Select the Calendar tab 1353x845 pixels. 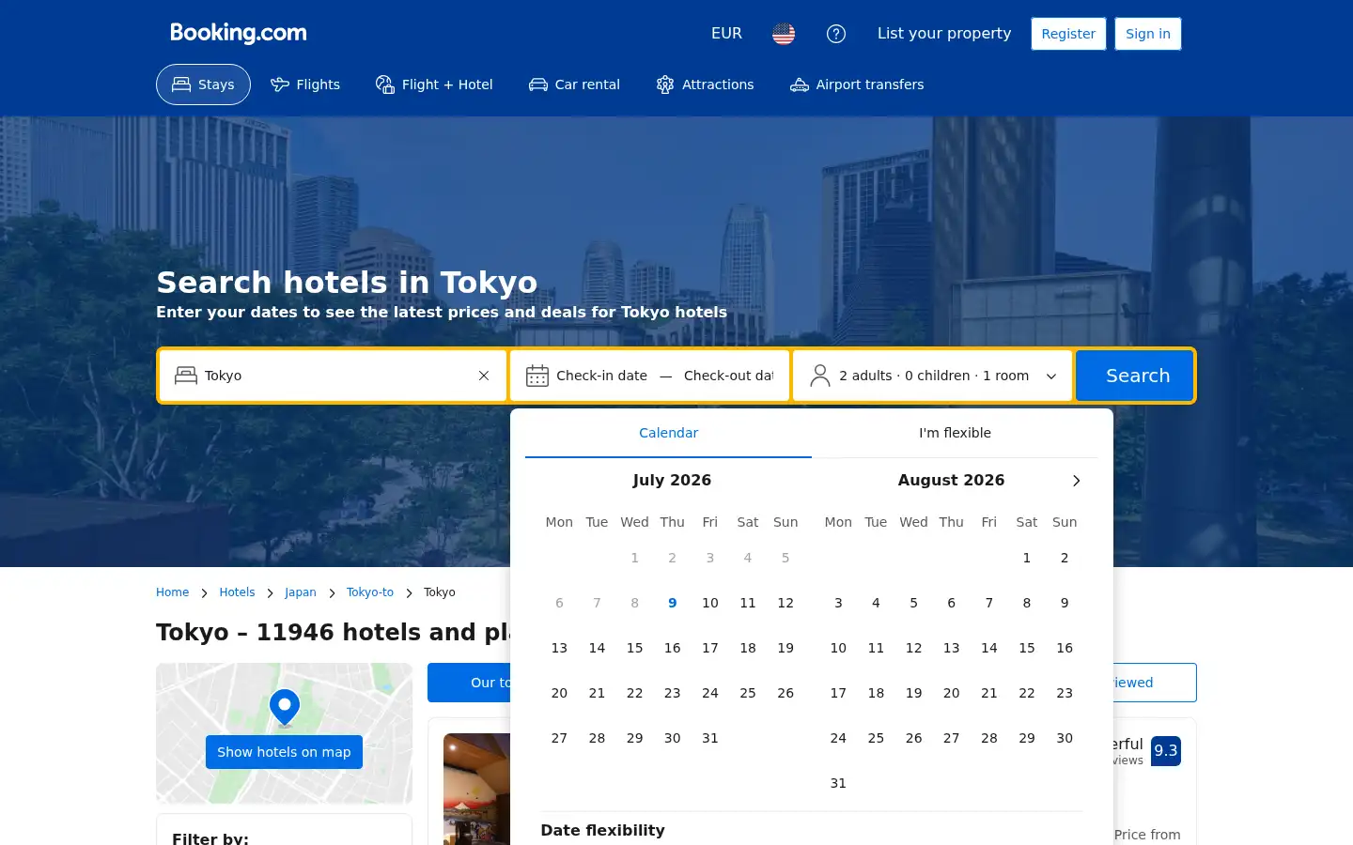tap(668, 433)
